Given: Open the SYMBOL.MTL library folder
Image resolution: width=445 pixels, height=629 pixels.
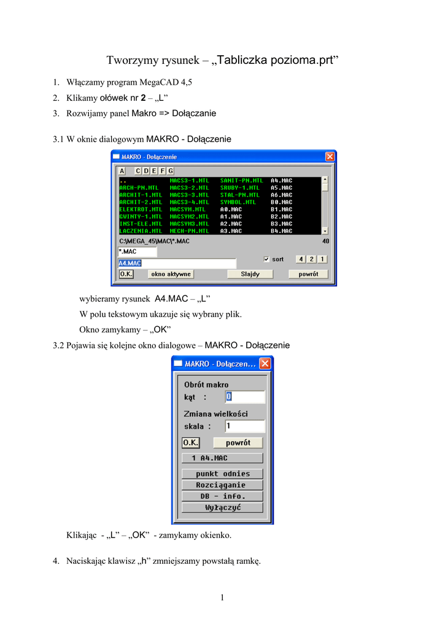Looking at the screenshot, I should (238, 202).
